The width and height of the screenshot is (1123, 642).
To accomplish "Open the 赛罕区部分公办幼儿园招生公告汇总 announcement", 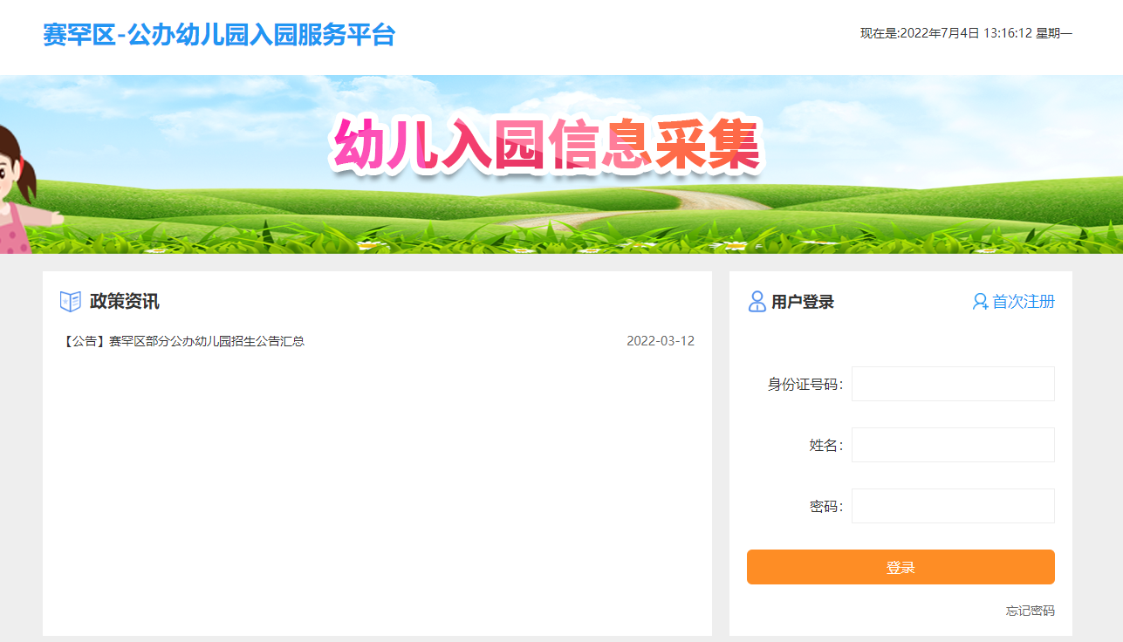I will click(x=183, y=341).
